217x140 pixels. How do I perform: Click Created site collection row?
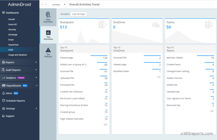tap(84, 92)
